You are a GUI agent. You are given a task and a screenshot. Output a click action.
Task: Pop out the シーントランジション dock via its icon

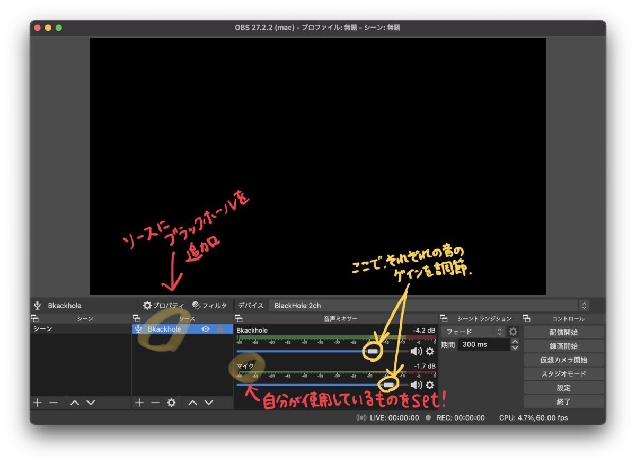click(444, 318)
